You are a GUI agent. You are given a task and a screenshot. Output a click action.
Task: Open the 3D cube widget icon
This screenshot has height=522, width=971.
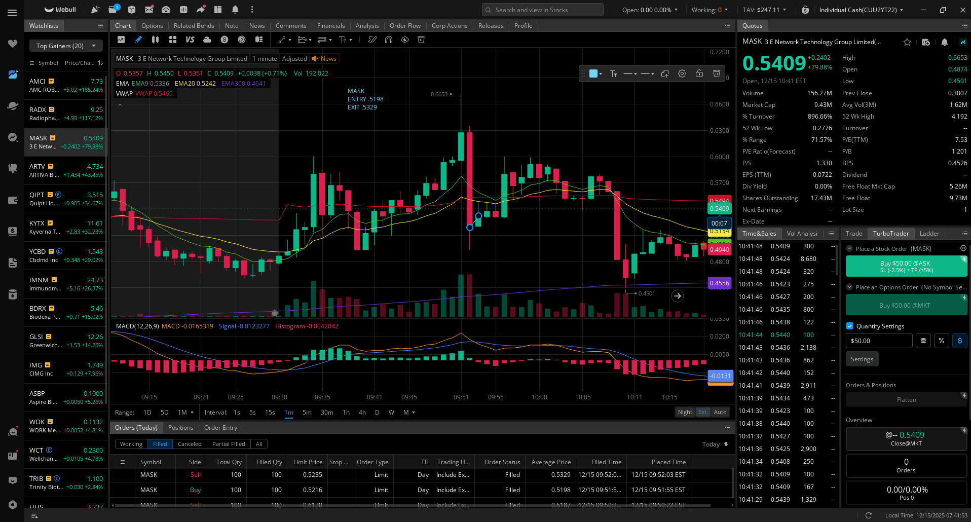(132, 10)
